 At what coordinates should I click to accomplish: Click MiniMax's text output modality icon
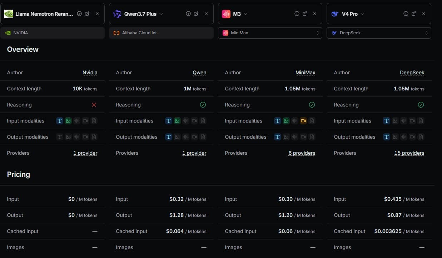(x=278, y=137)
